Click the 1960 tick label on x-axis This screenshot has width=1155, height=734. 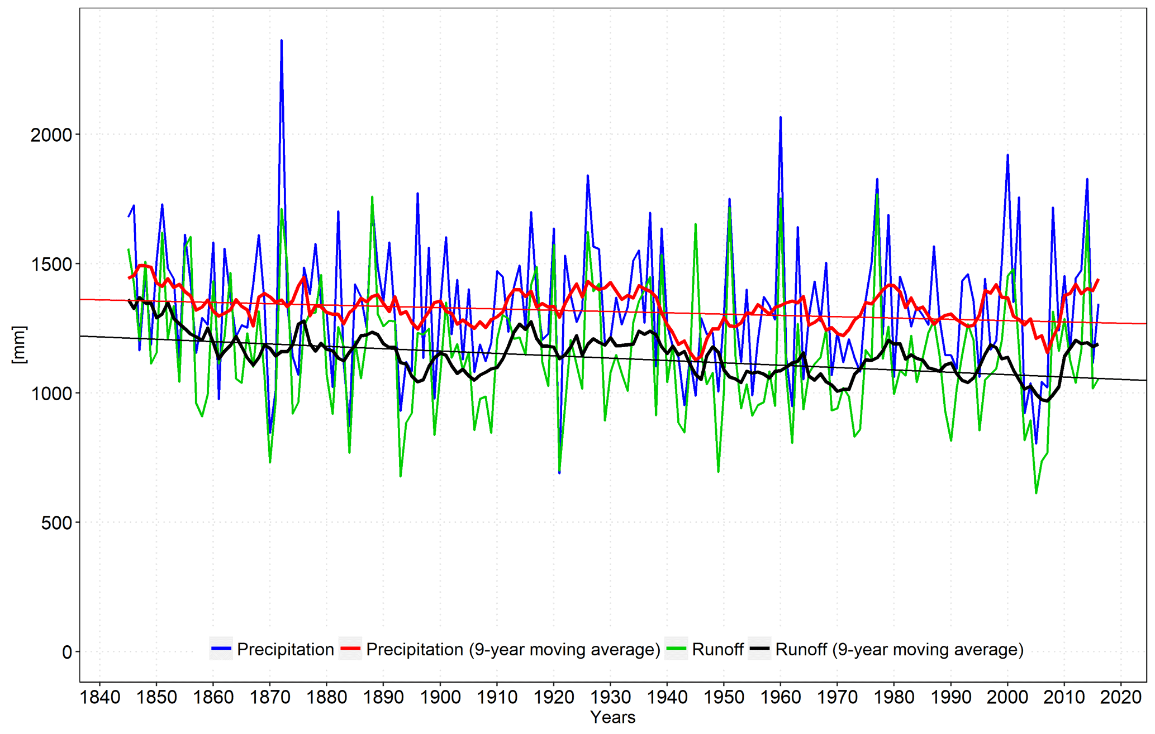780,697
